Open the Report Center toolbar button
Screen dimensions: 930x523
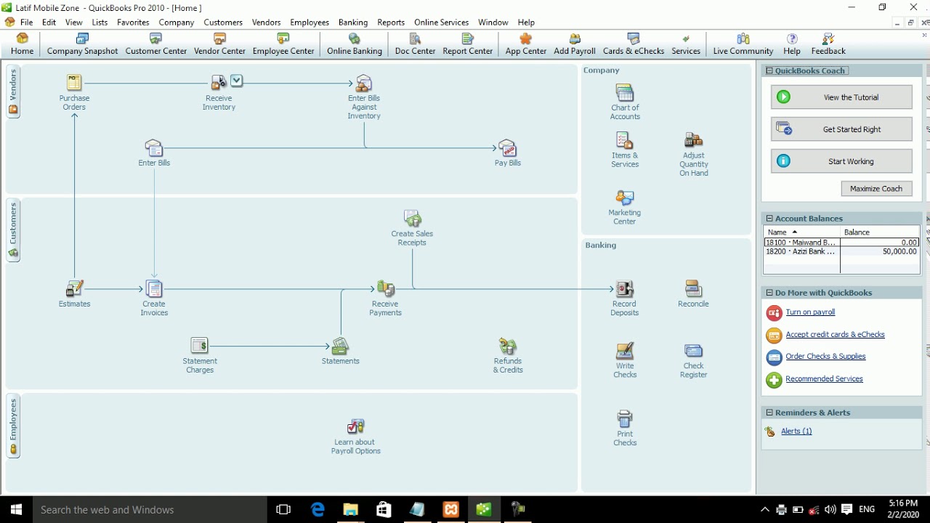(x=467, y=44)
